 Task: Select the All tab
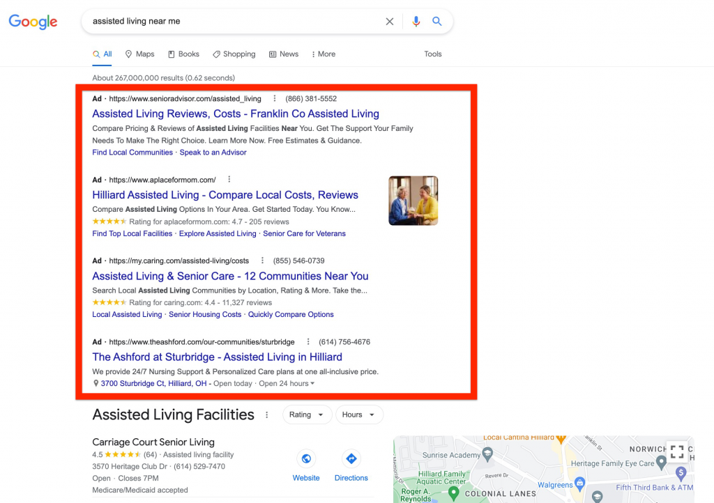[102, 54]
